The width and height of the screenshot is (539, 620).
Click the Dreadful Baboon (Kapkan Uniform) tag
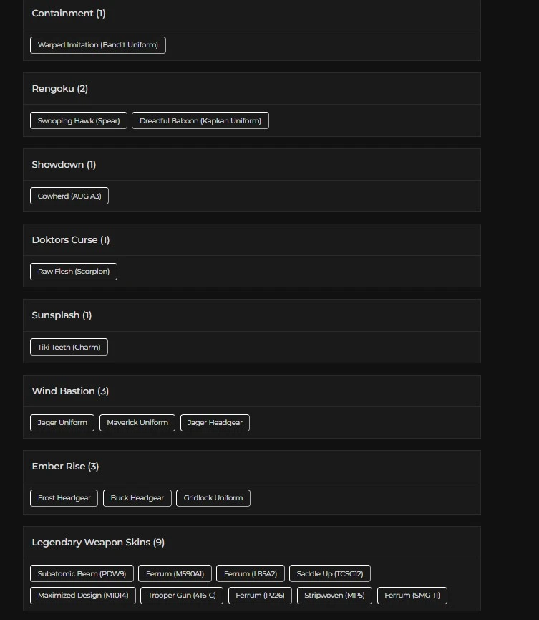[200, 121]
